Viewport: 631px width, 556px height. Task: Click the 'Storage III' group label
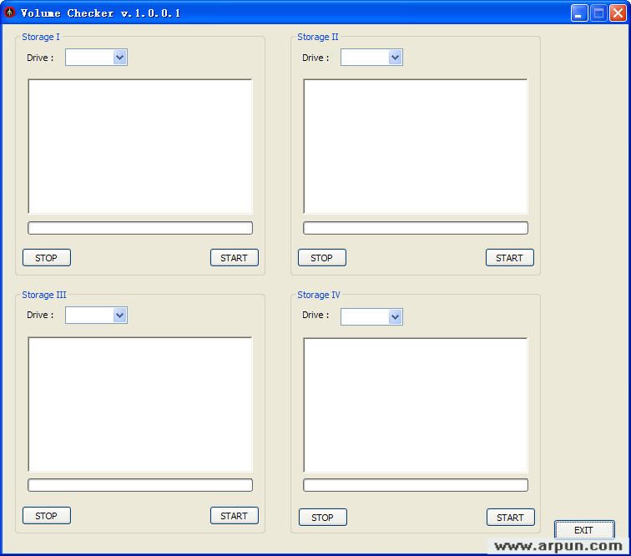[44, 295]
